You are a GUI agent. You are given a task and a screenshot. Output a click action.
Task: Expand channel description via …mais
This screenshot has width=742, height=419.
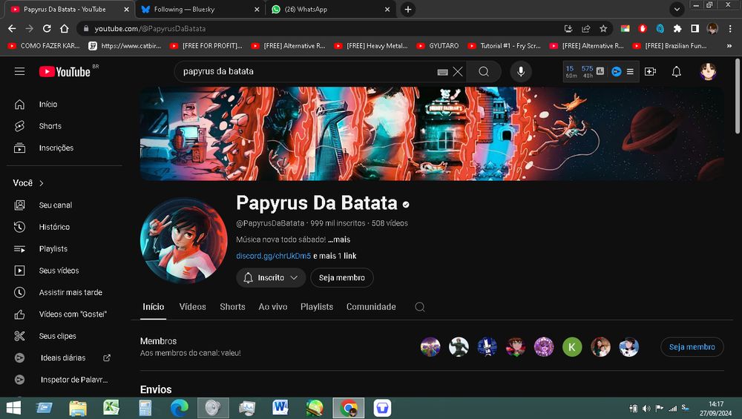[x=339, y=240]
